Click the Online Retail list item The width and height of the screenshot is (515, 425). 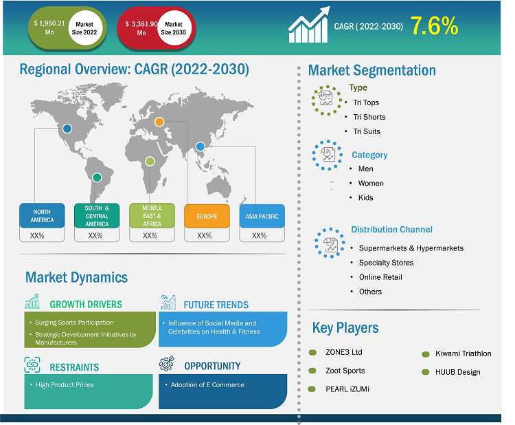click(x=380, y=277)
